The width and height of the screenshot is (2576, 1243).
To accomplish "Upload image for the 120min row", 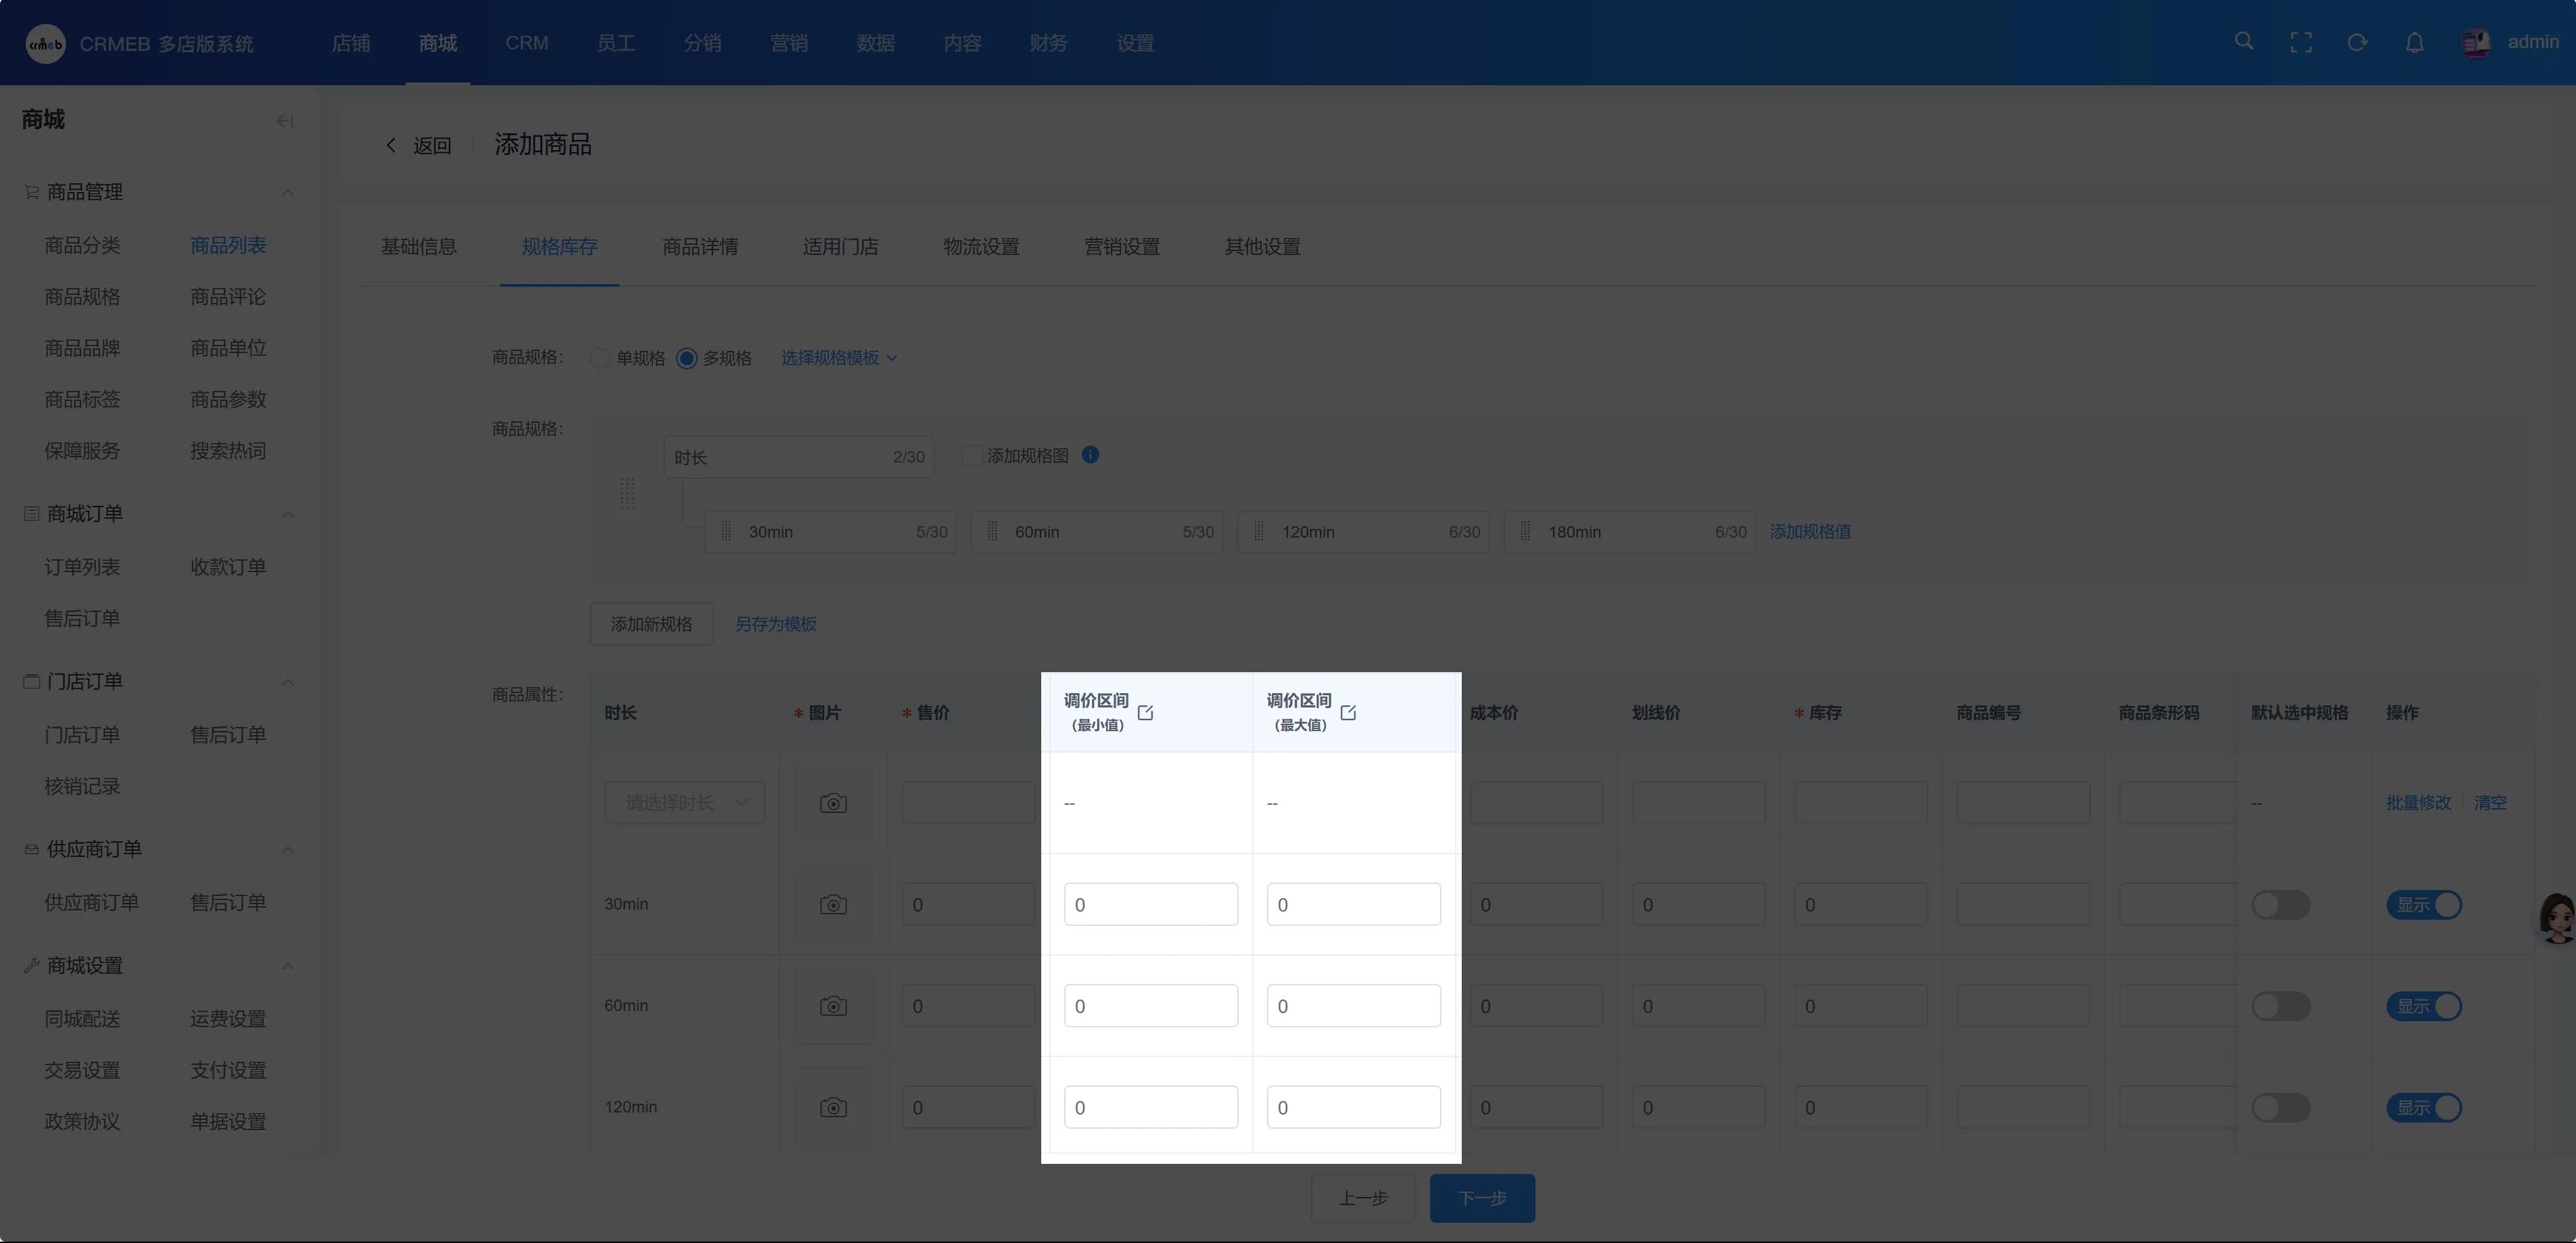I will pos(833,1107).
